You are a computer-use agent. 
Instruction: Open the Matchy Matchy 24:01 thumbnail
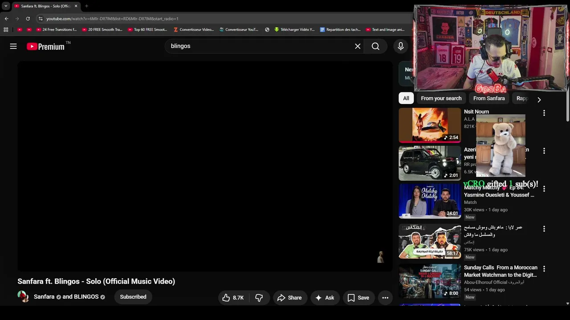[x=430, y=201]
